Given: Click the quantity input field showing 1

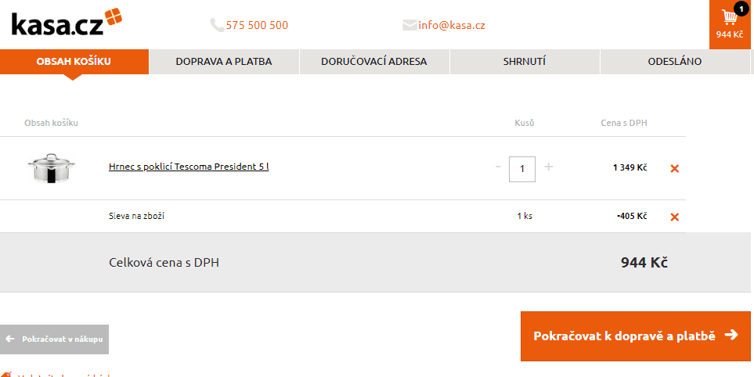Looking at the screenshot, I should click(522, 169).
